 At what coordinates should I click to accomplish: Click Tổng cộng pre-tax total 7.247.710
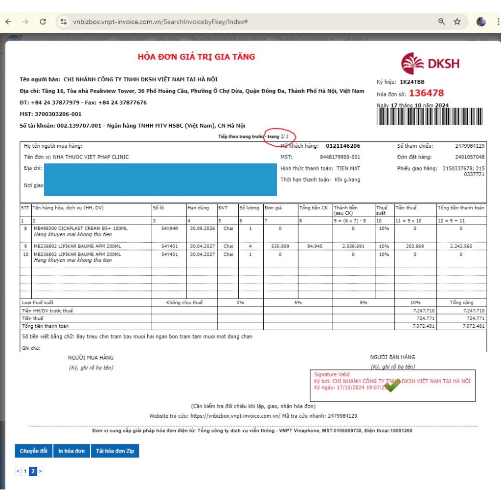pyautogui.click(x=474, y=311)
